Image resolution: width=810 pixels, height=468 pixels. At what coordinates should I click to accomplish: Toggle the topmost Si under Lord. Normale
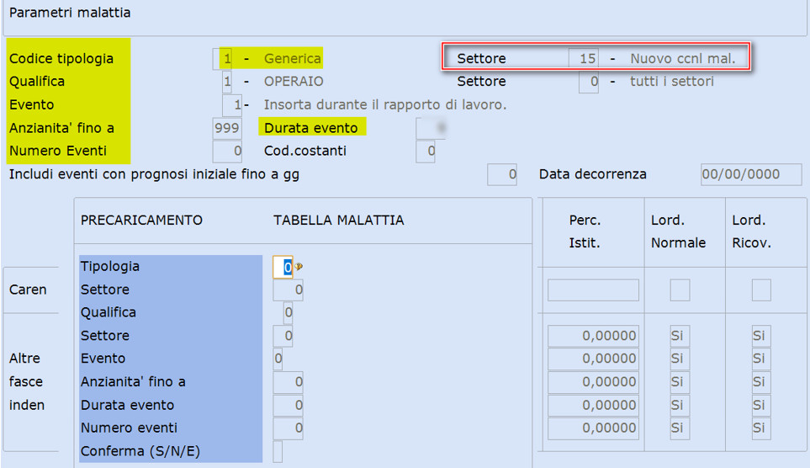click(680, 336)
